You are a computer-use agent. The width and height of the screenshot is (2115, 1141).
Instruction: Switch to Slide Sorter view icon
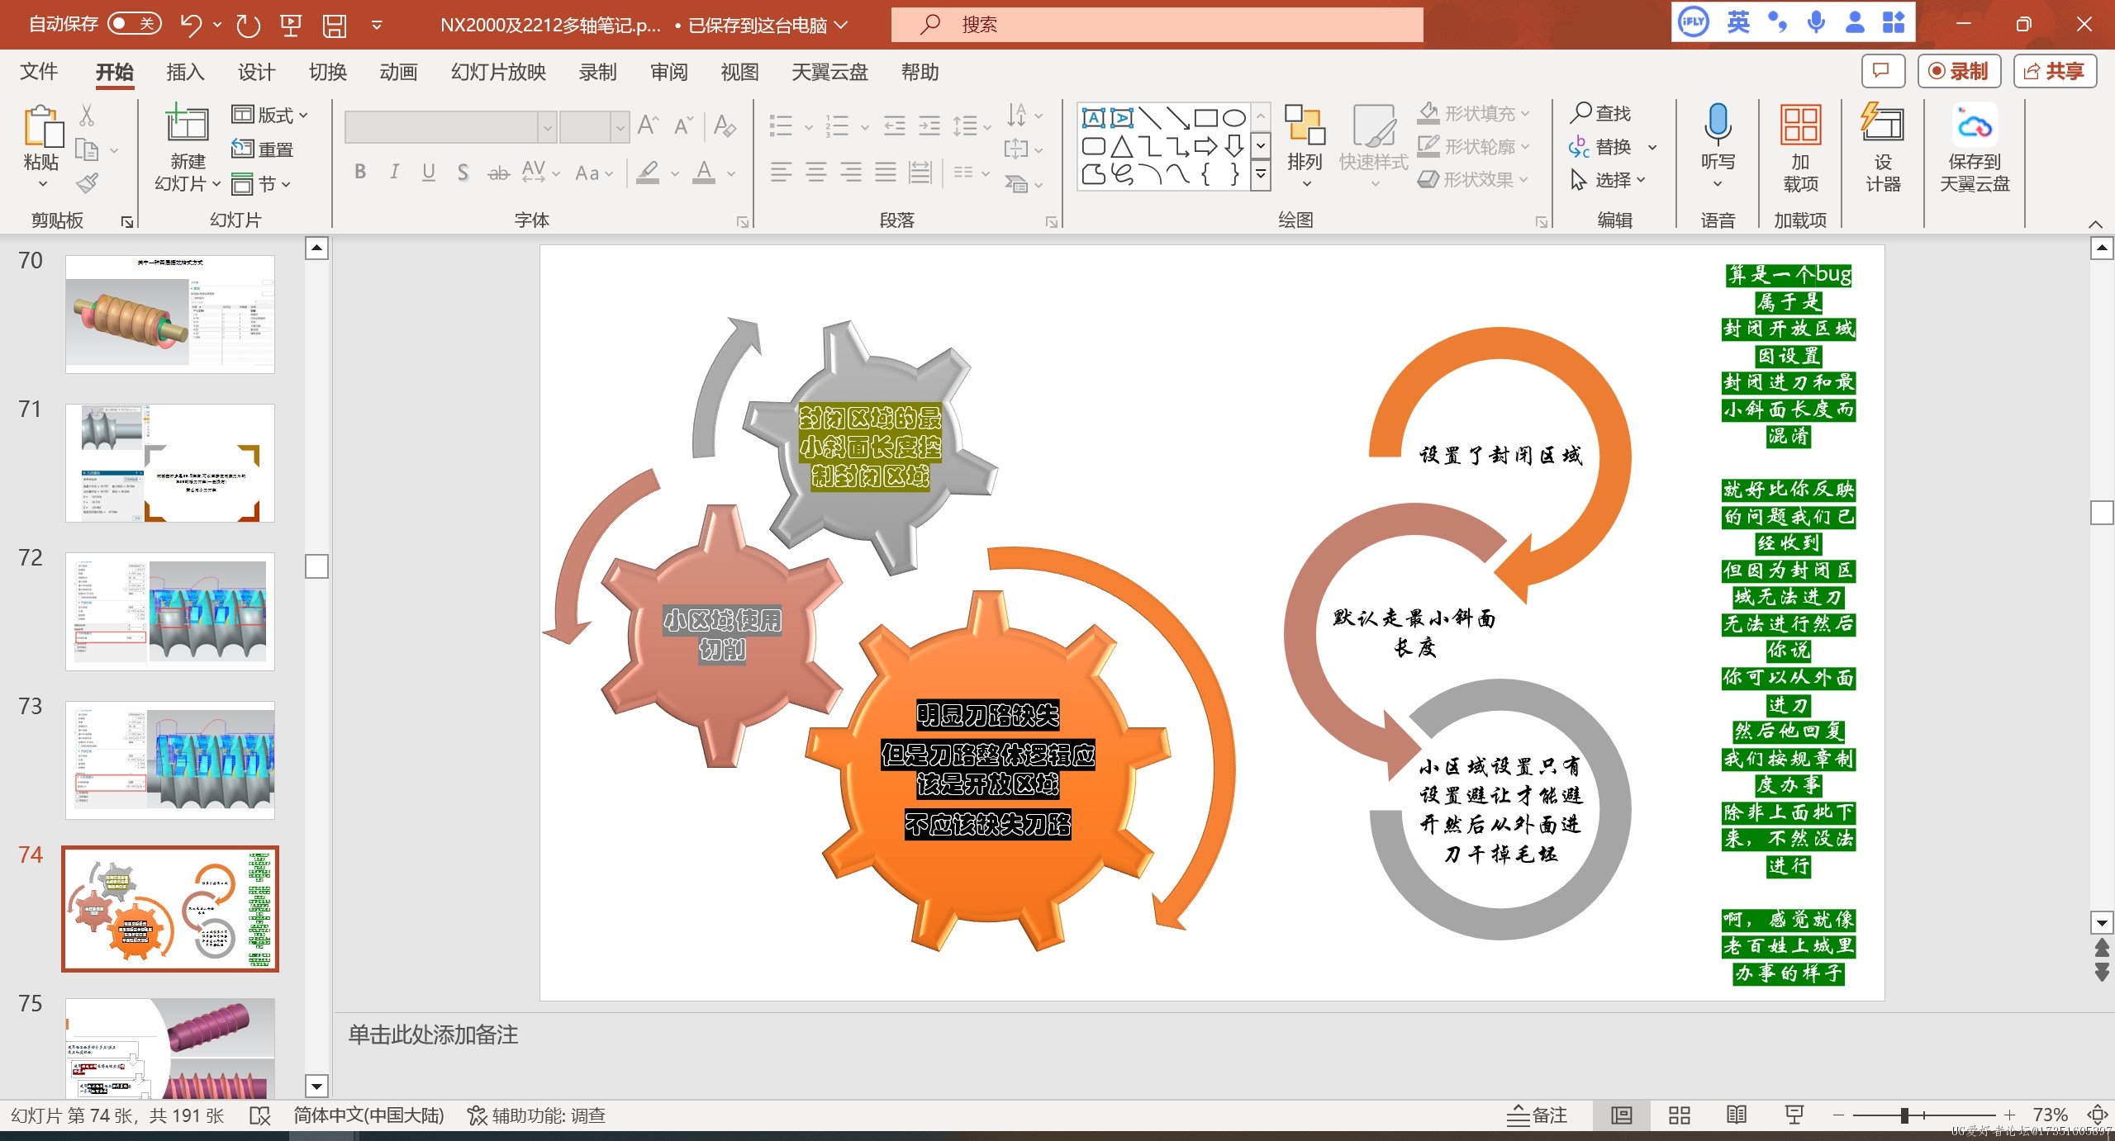pos(1679,1115)
